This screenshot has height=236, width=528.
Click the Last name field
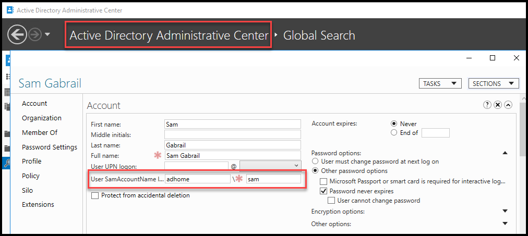[x=233, y=145]
